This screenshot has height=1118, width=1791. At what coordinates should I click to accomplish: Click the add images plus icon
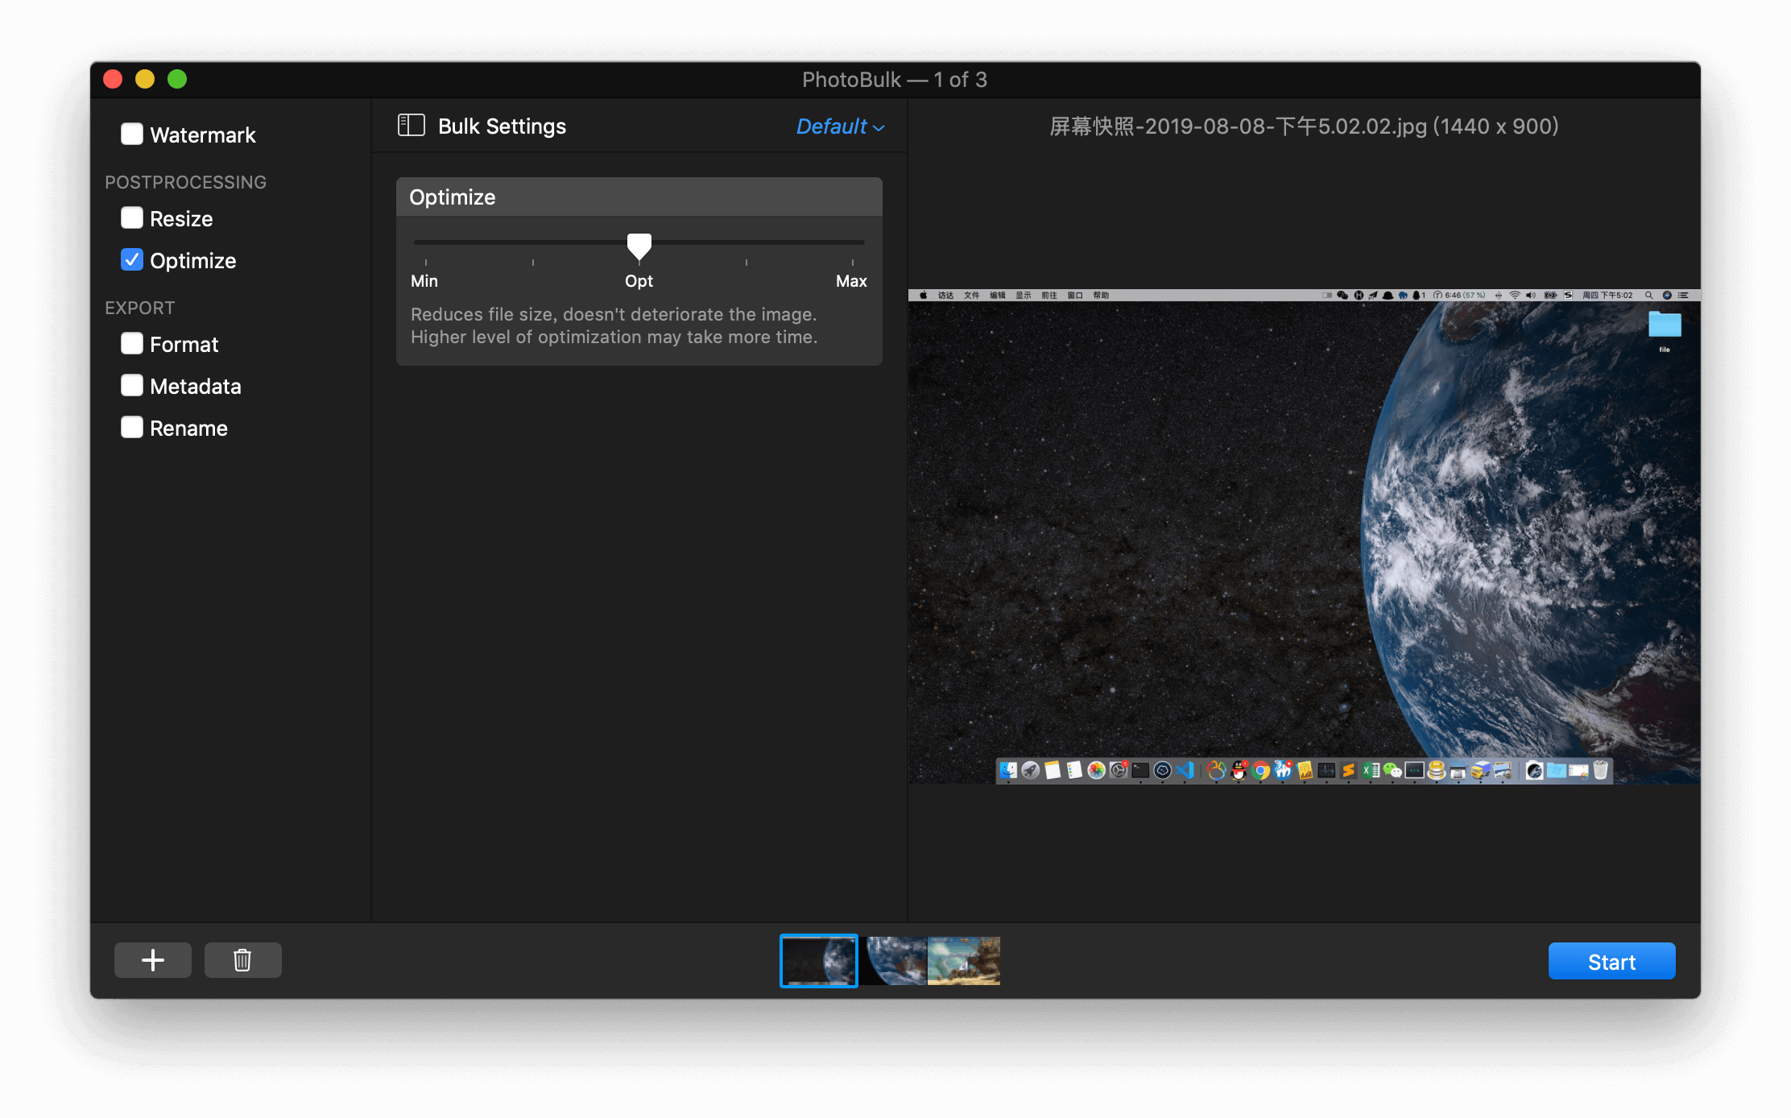[x=153, y=959]
